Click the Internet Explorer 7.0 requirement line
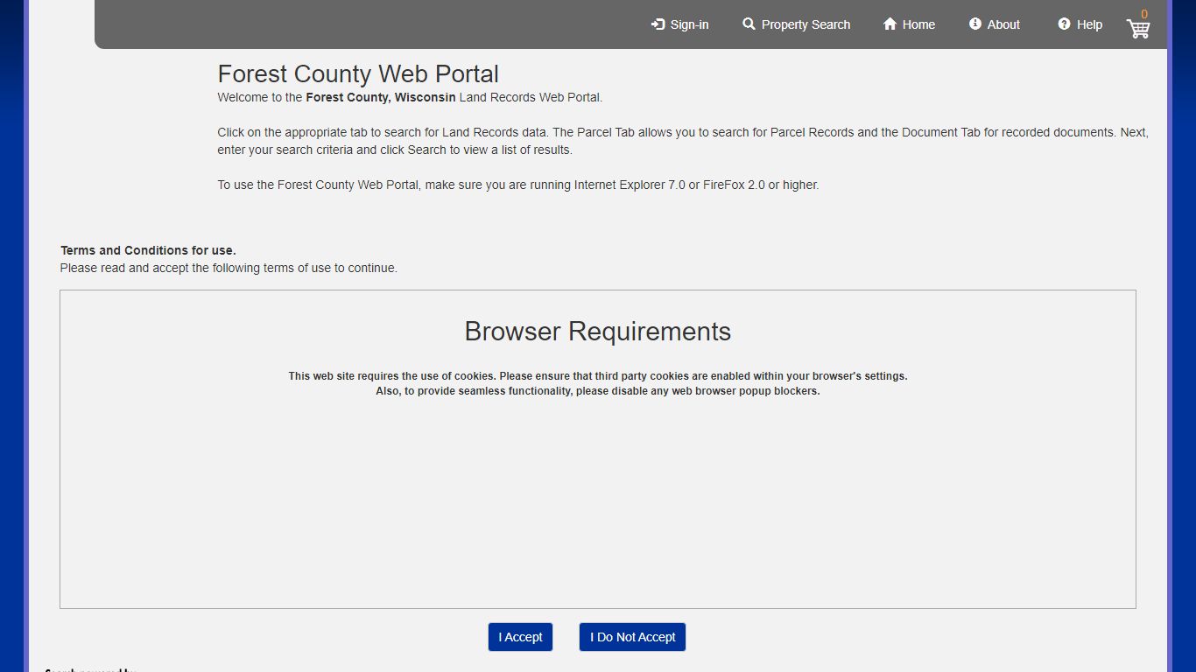Image resolution: width=1196 pixels, height=672 pixels. (518, 185)
